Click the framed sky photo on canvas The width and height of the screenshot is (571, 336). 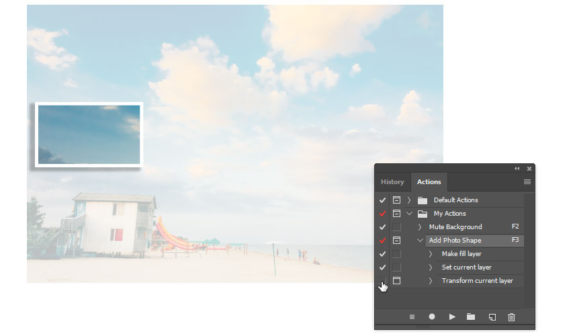89,134
